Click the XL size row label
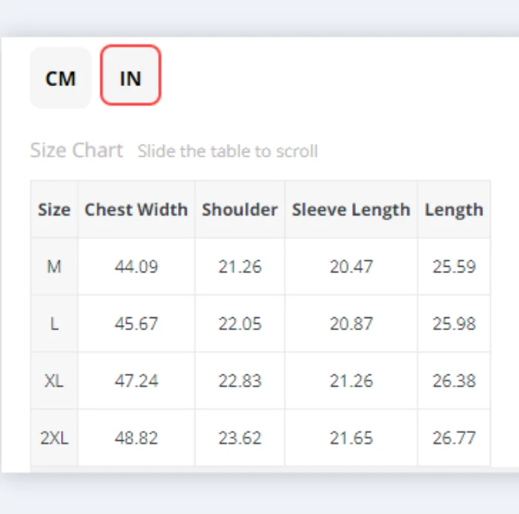Screen dimensions: 519x514 (54, 380)
